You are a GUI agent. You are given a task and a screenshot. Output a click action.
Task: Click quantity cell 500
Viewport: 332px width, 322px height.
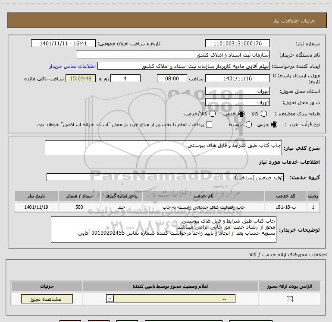79,207
